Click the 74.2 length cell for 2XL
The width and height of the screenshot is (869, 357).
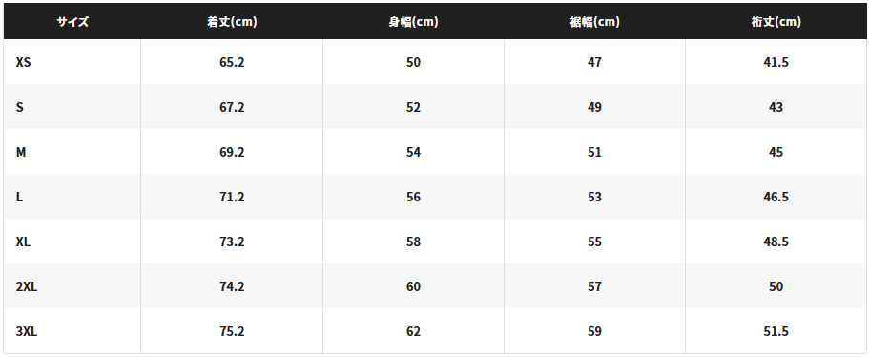click(232, 286)
